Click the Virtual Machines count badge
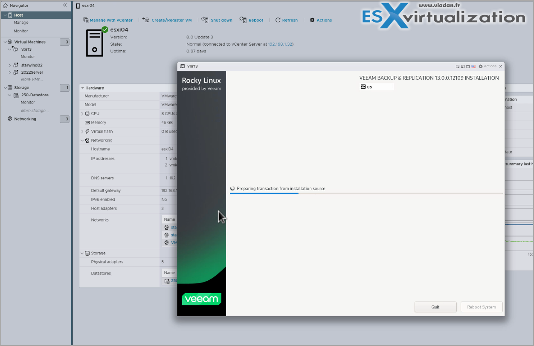The image size is (534, 346). tap(64, 42)
